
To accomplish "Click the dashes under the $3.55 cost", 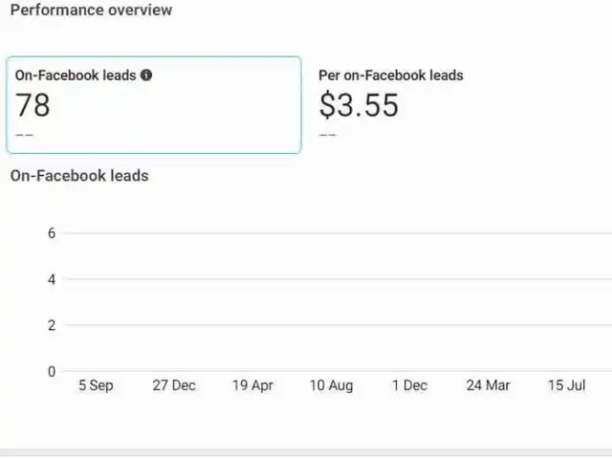I will tap(328, 135).
